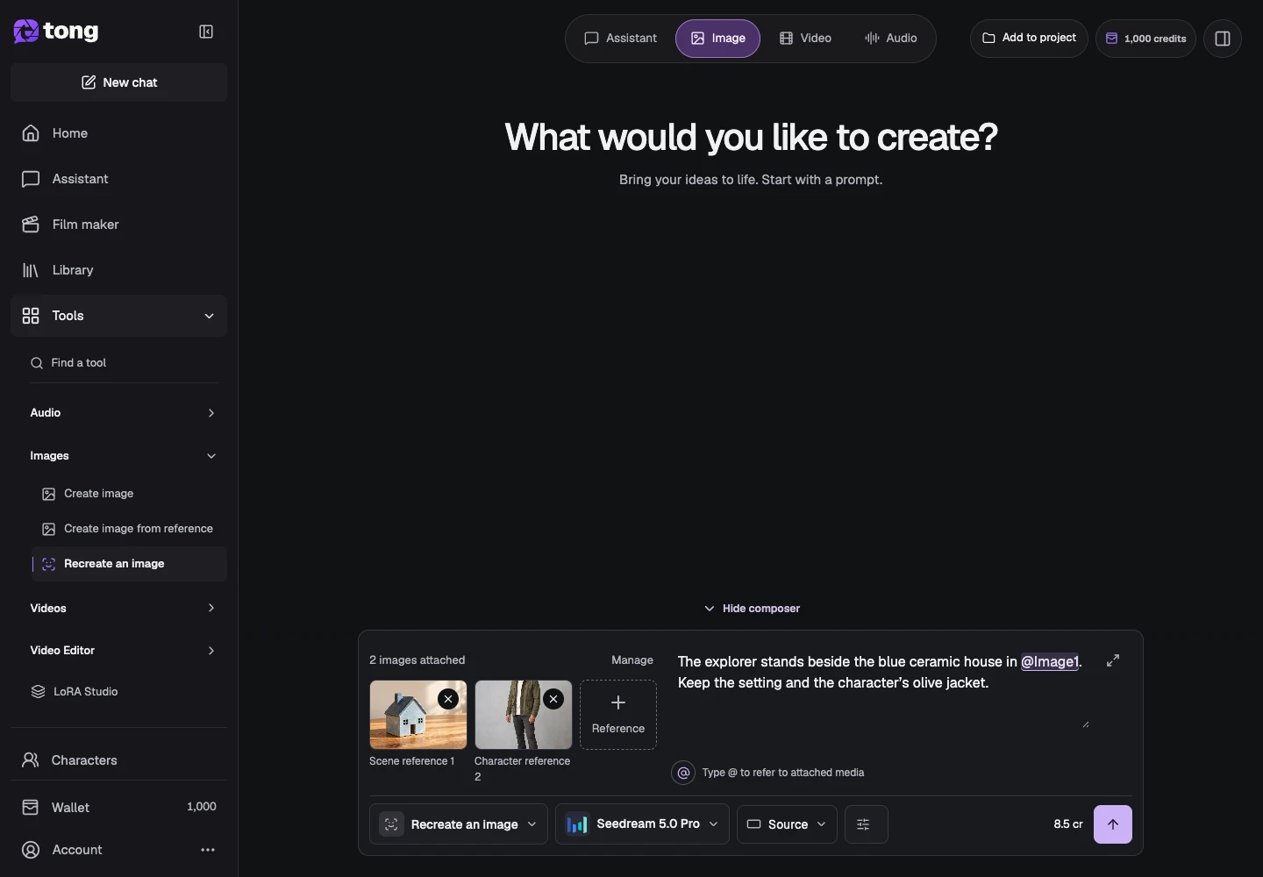Expand the Video Editor tools group

coord(124,650)
